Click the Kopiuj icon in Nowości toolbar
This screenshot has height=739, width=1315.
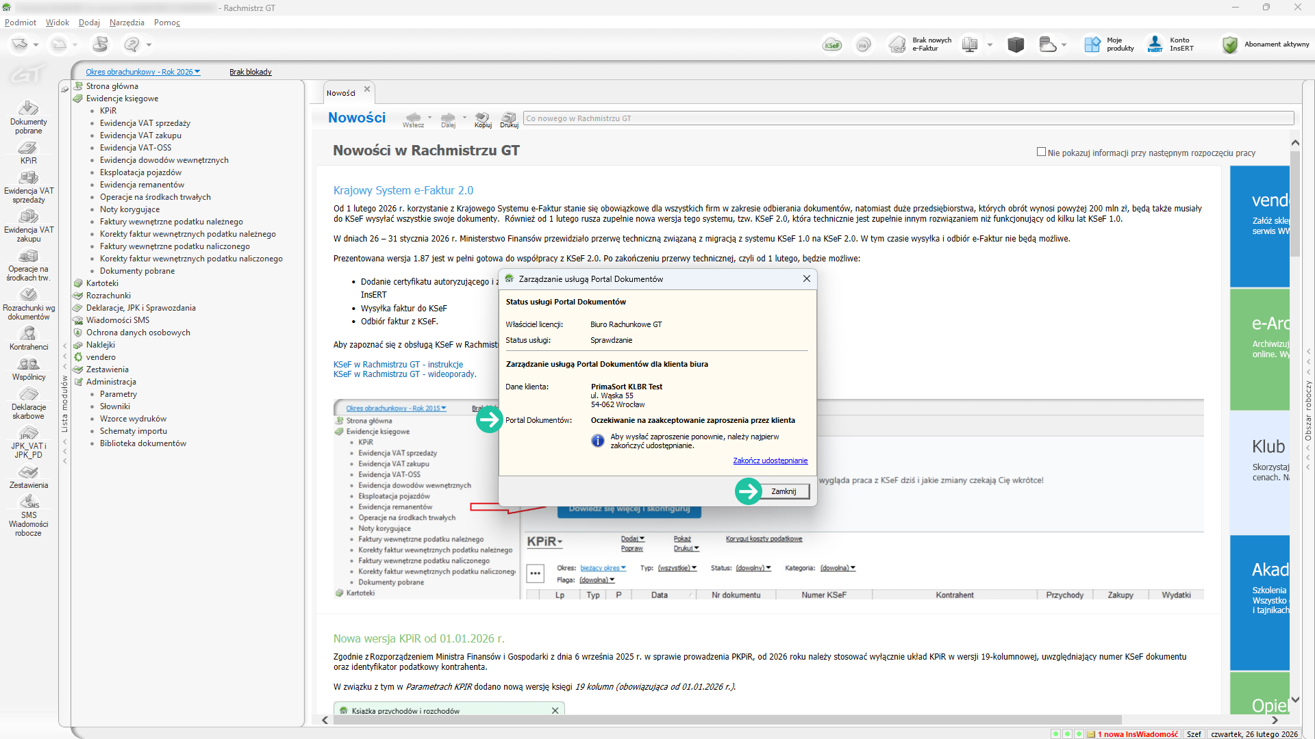[x=483, y=119]
